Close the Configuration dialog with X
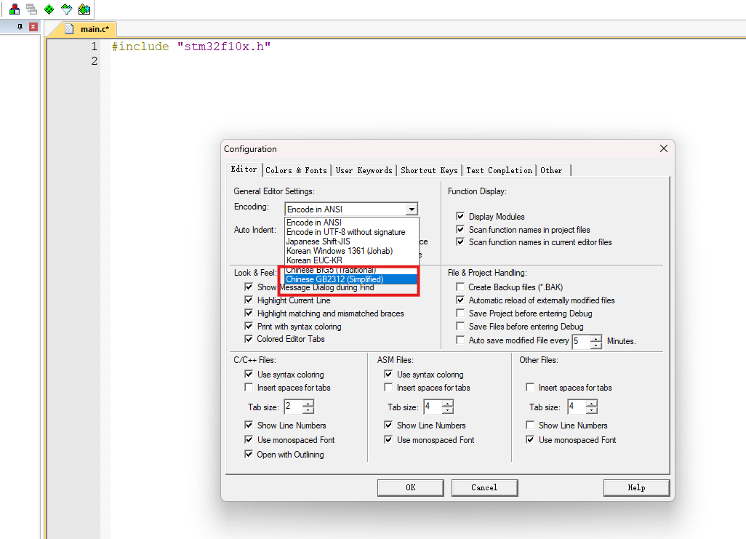The image size is (746, 539). click(x=663, y=148)
